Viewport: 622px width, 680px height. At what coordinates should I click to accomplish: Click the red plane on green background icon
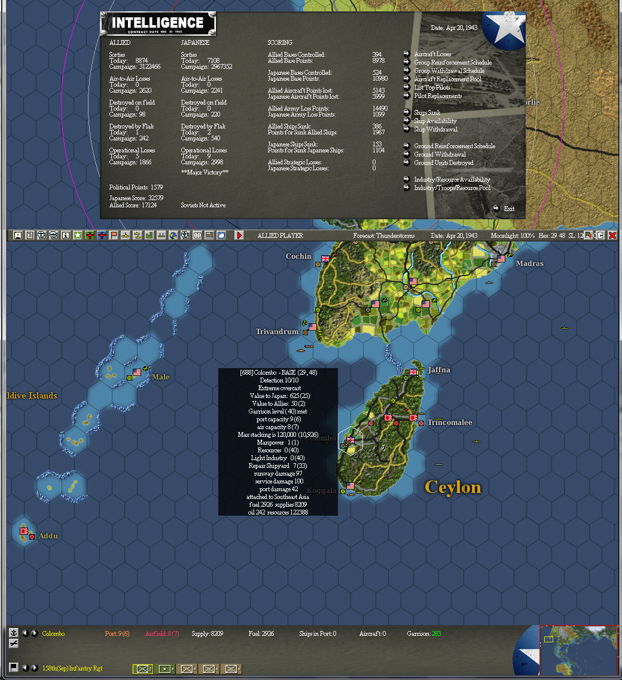pos(90,235)
